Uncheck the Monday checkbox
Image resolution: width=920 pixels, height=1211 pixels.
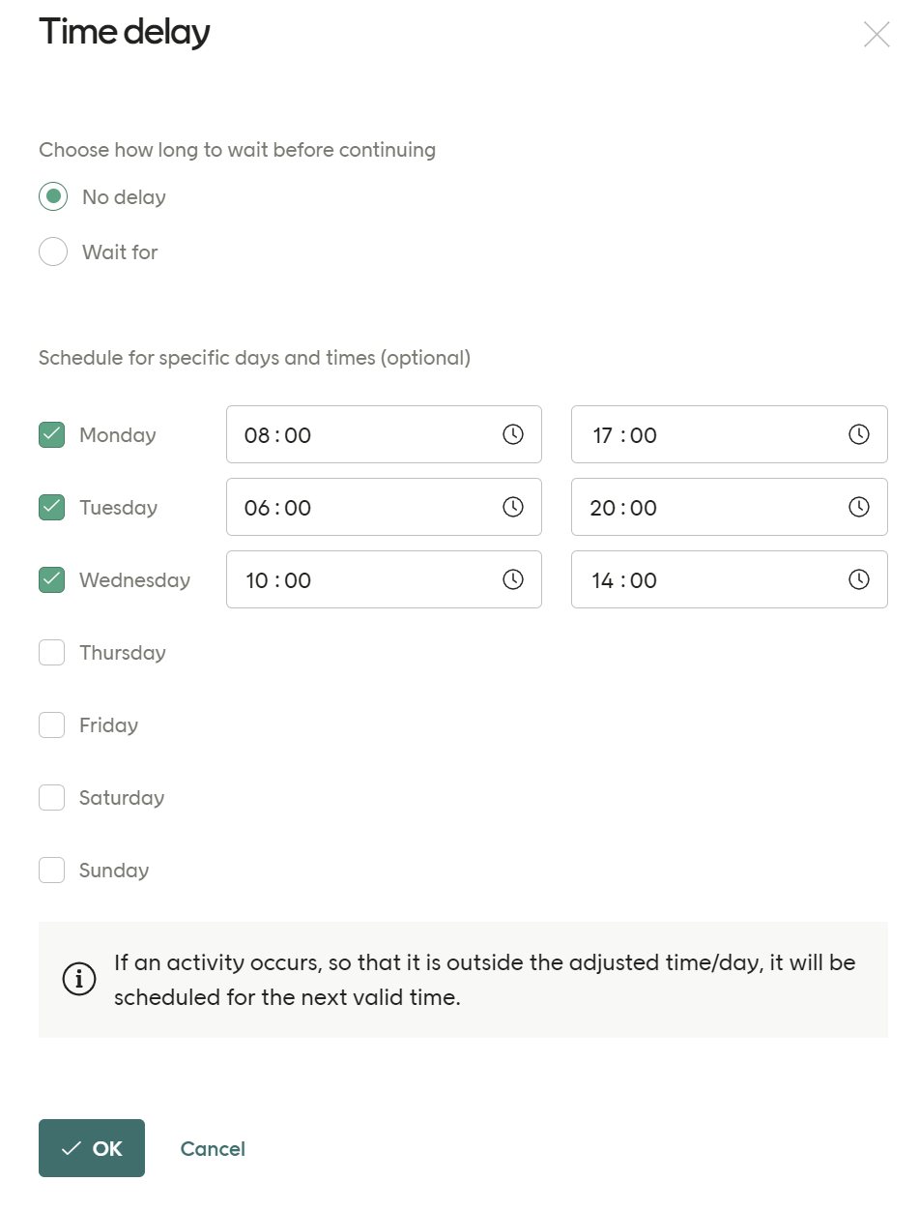[x=51, y=434]
